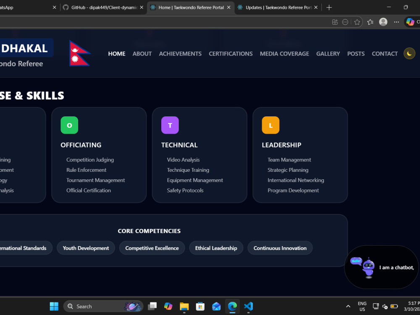Click the Ethical Leadership pill
This screenshot has height=315, width=420.
pos(216,248)
